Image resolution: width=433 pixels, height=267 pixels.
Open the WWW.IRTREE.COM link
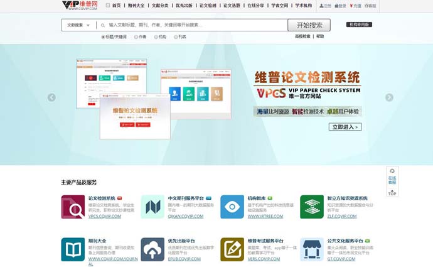[265, 216]
